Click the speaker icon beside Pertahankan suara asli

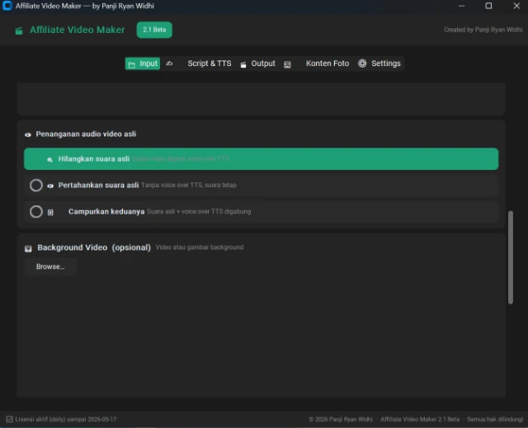(x=50, y=186)
